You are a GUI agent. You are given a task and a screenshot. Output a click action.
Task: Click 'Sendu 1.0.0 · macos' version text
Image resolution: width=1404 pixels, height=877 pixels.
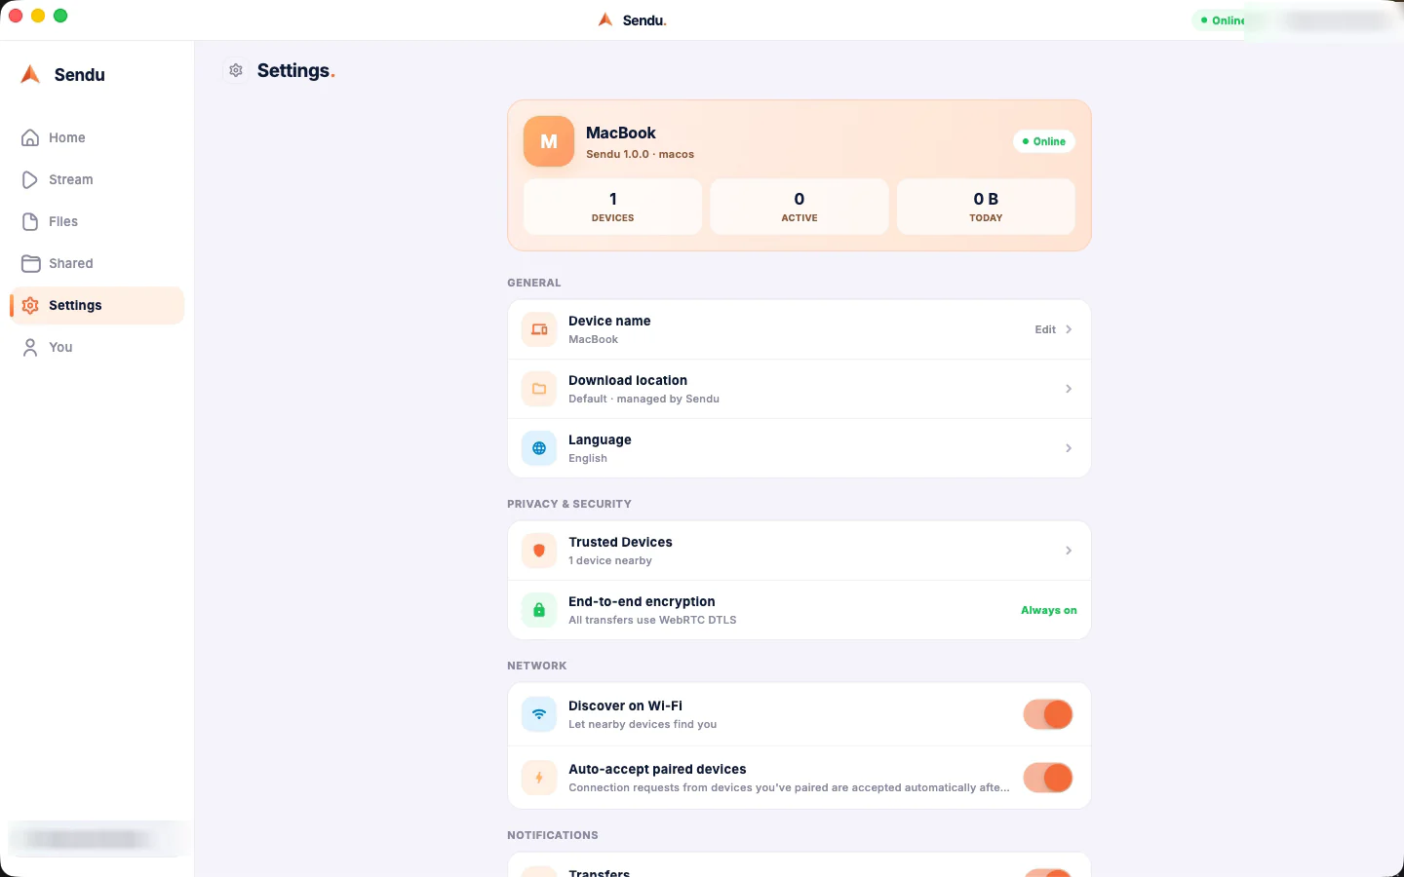(640, 154)
